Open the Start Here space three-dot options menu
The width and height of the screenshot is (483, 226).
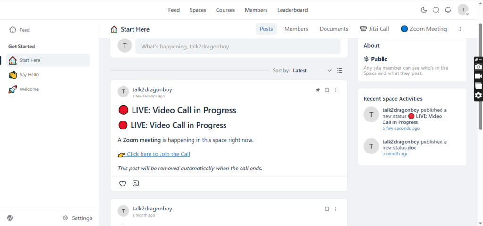(460, 29)
